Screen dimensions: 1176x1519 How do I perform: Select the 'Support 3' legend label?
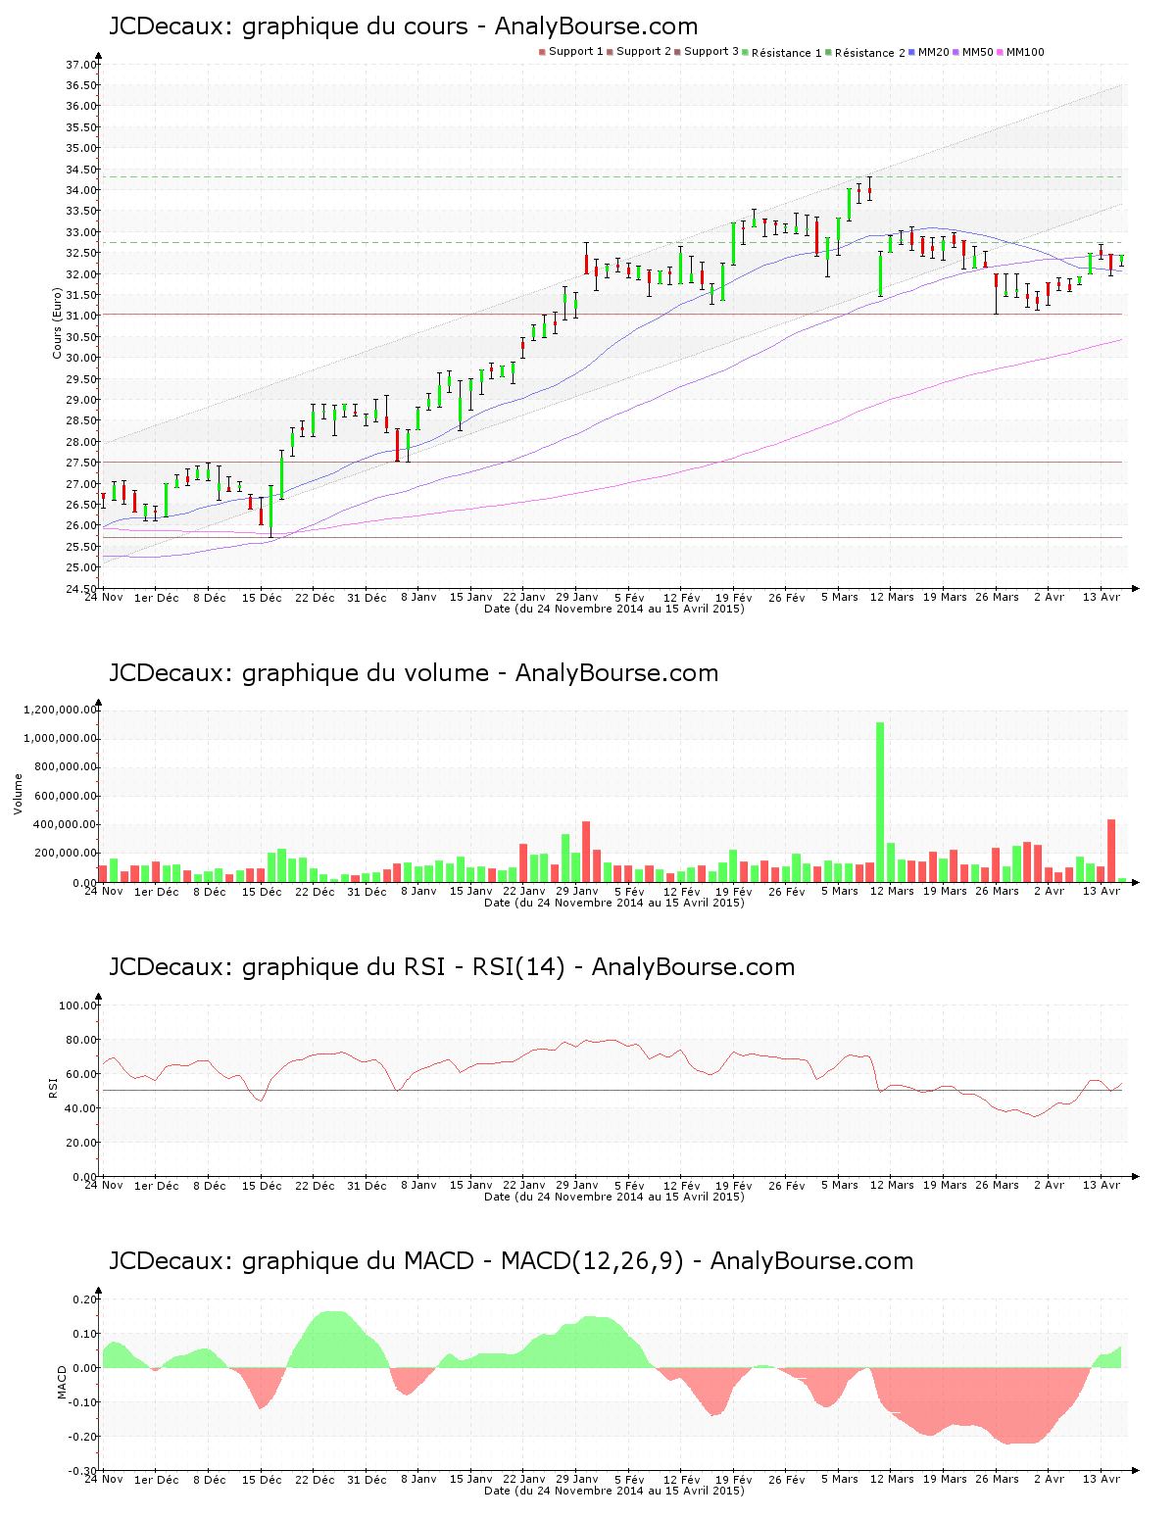(711, 51)
